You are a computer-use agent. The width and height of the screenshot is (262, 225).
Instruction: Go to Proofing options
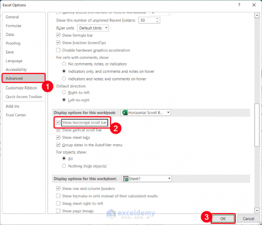point(13,43)
